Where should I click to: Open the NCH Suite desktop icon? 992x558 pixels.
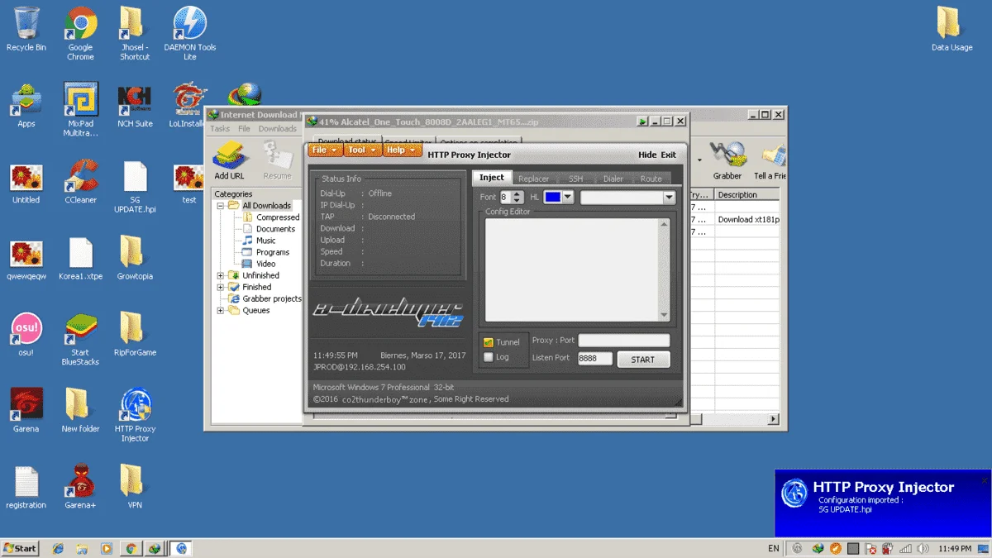[135, 105]
